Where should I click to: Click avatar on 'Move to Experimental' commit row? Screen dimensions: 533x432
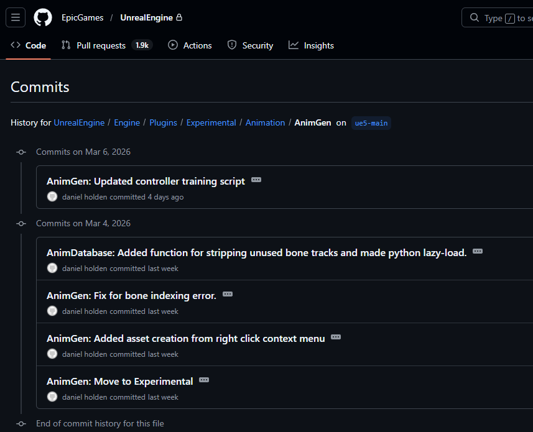pyautogui.click(x=52, y=397)
